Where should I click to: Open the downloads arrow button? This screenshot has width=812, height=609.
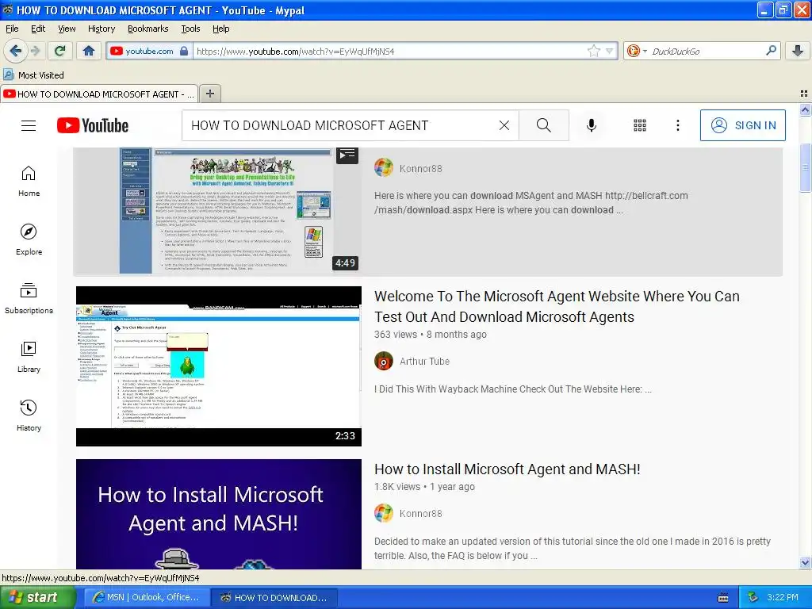pos(798,51)
